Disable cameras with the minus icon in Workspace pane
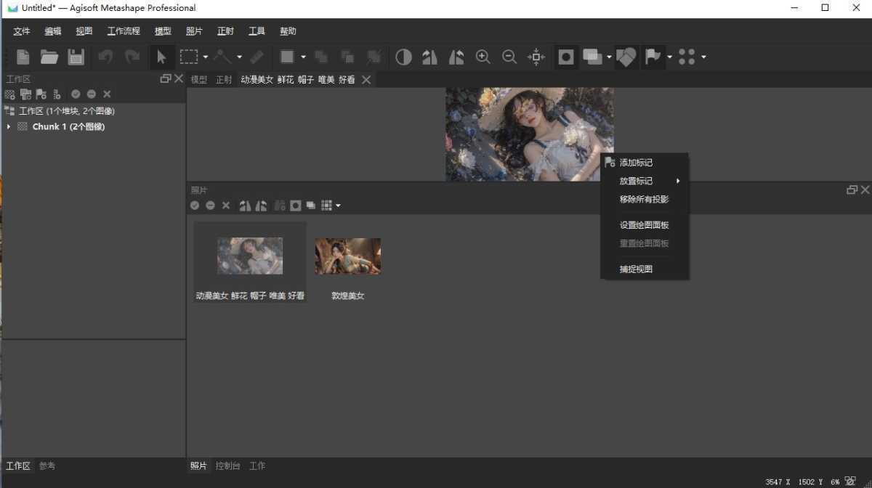This screenshot has width=872, height=488. click(x=92, y=94)
